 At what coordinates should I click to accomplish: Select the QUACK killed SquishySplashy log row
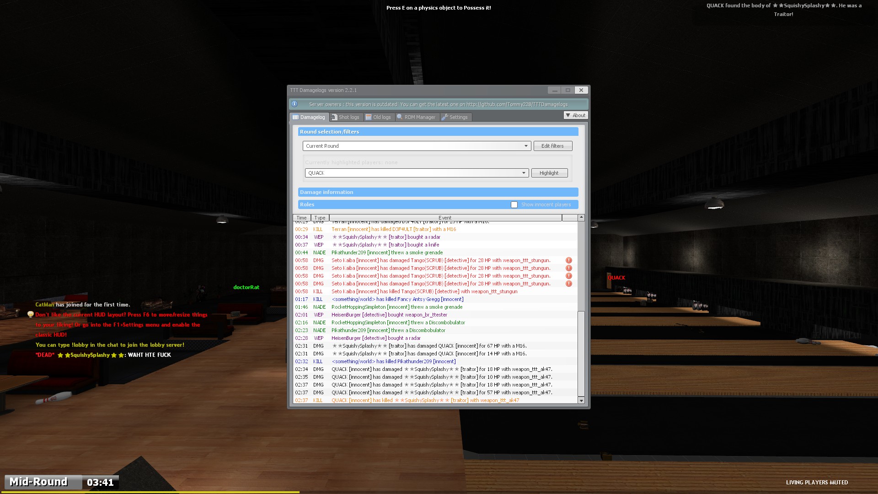pyautogui.click(x=425, y=400)
